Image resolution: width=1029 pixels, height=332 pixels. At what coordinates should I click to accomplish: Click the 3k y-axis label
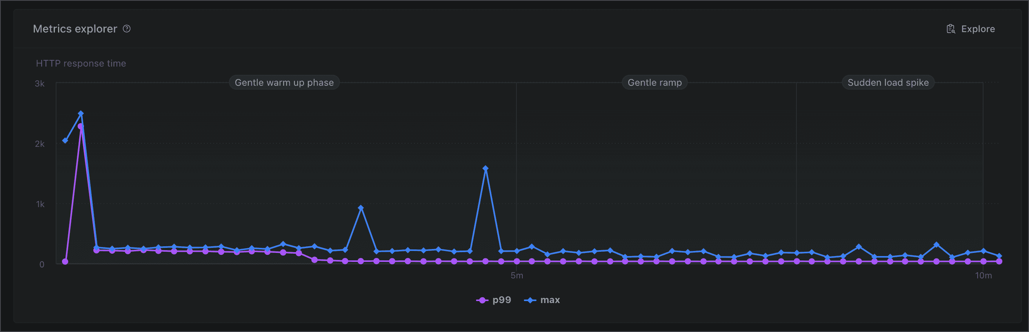pos(40,84)
